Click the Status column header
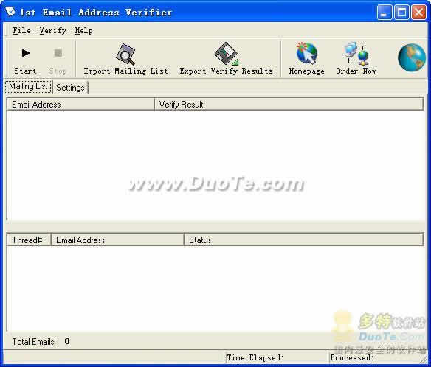Image resolution: width=431 pixels, height=367 pixels. tap(303, 240)
